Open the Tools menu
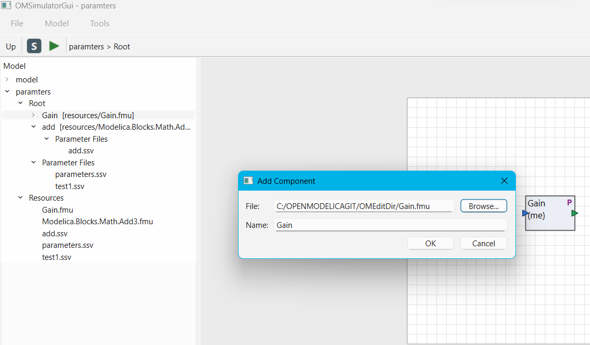The width and height of the screenshot is (590, 345). pos(100,23)
